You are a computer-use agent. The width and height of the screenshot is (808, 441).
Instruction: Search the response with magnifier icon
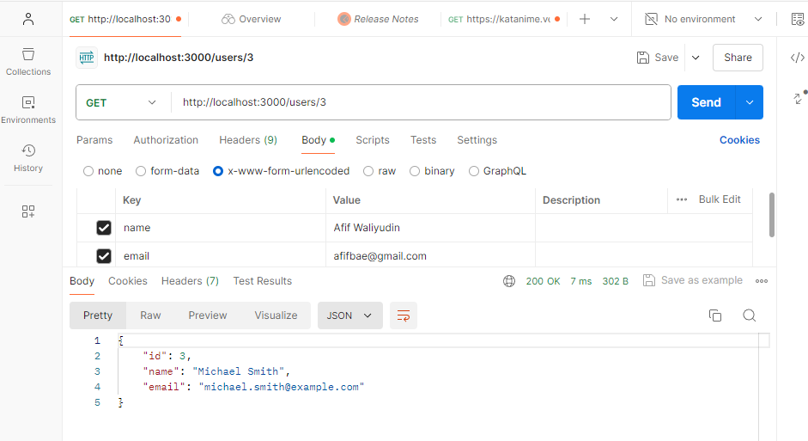tap(749, 315)
